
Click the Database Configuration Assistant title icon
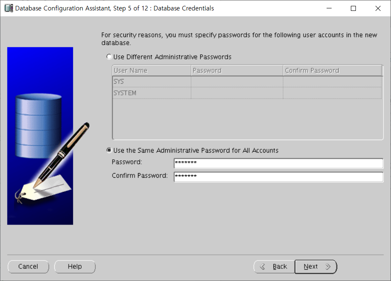(x=9, y=8)
